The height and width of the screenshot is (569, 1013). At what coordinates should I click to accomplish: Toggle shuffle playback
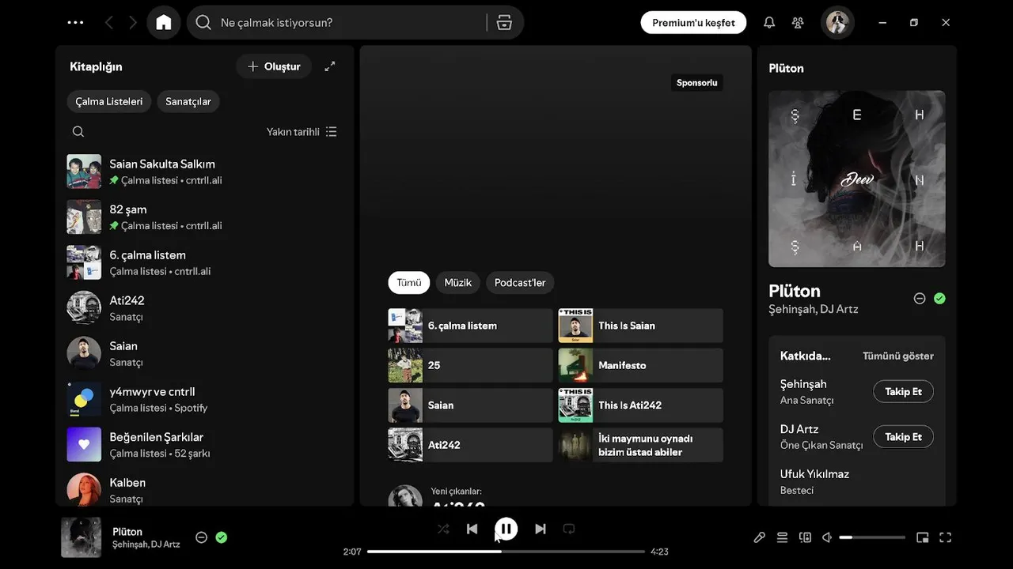pos(443,529)
